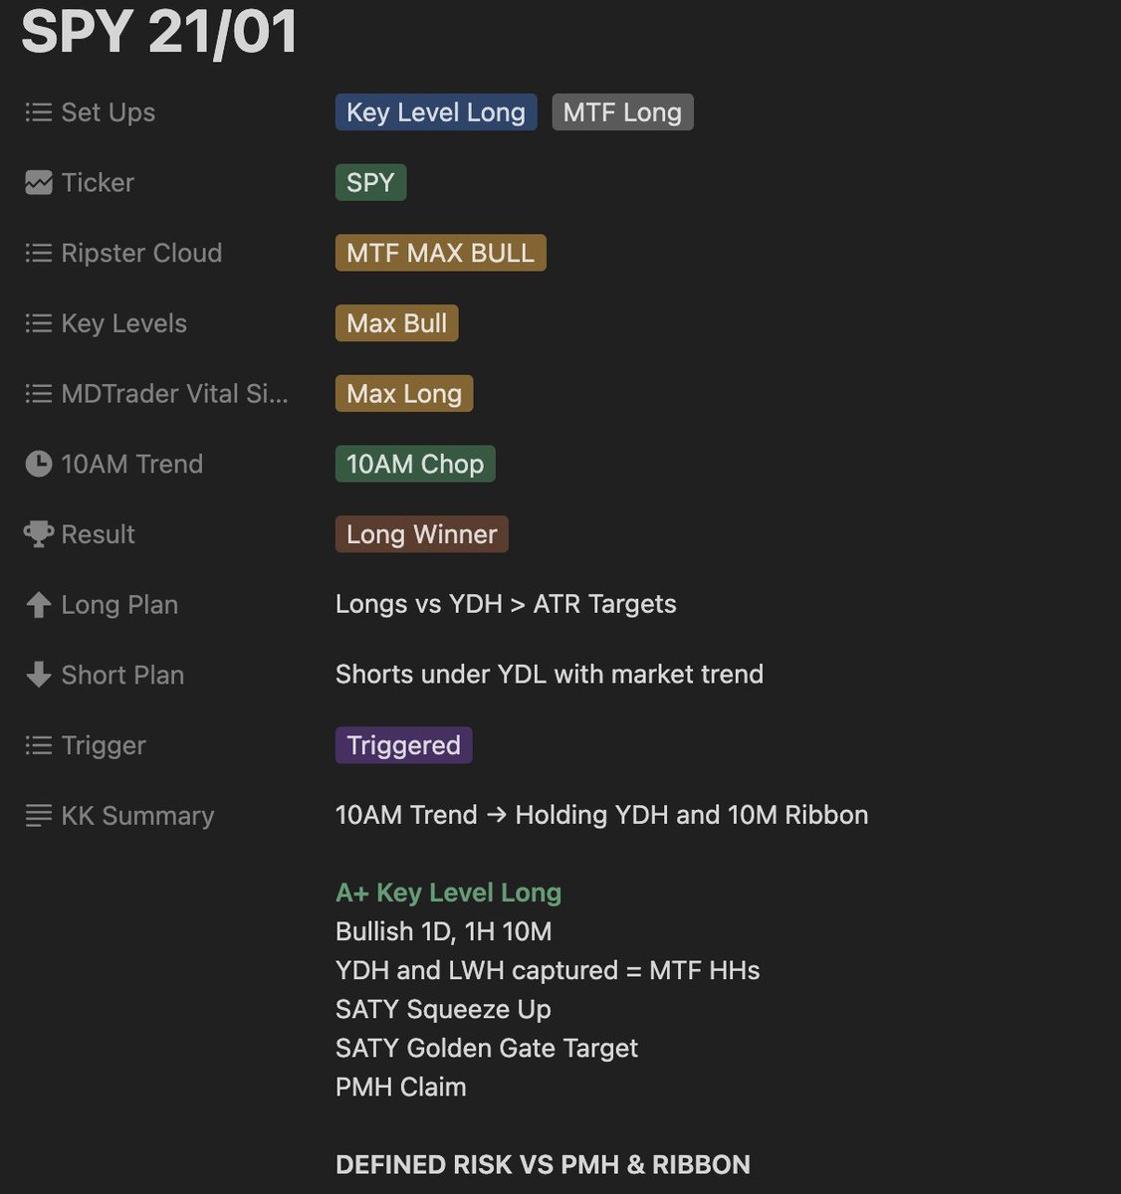Click the text lines icon beside KK Summary
The image size is (1121, 1194).
tap(39, 816)
